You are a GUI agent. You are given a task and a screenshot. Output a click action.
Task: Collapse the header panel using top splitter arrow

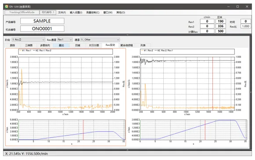127,35
